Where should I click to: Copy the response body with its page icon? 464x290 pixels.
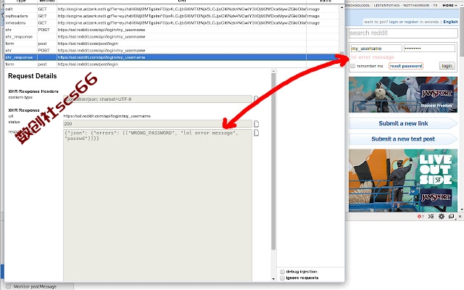pos(256,133)
